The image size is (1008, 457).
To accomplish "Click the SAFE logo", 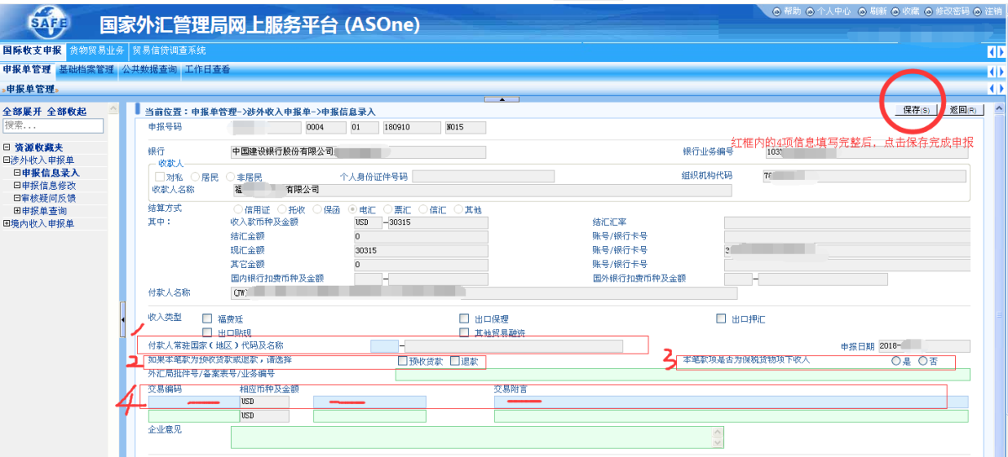I will pos(49,23).
